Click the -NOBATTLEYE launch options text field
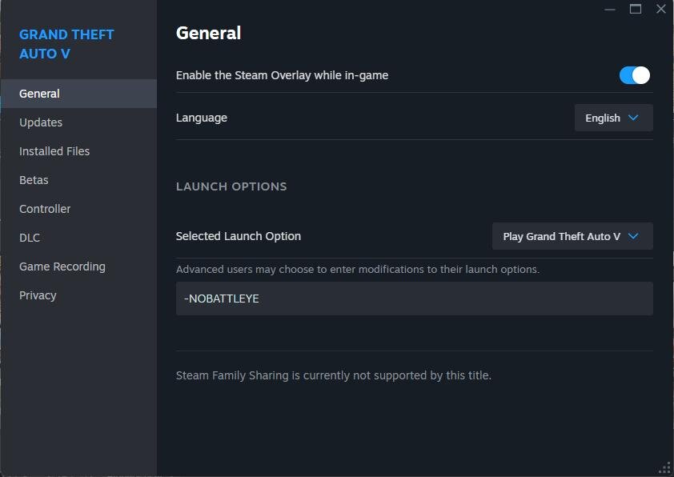The width and height of the screenshot is (674, 477). 414,299
